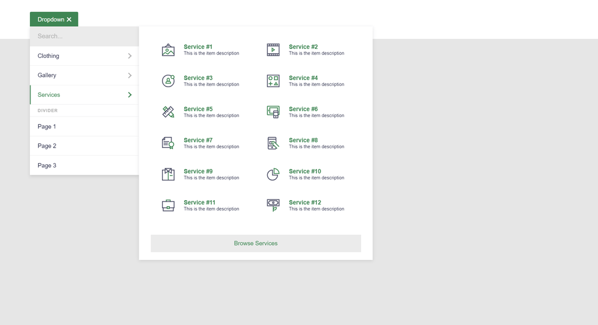Toggle the green Dropdown button
Viewport: 598px width, 325px height.
[54, 20]
